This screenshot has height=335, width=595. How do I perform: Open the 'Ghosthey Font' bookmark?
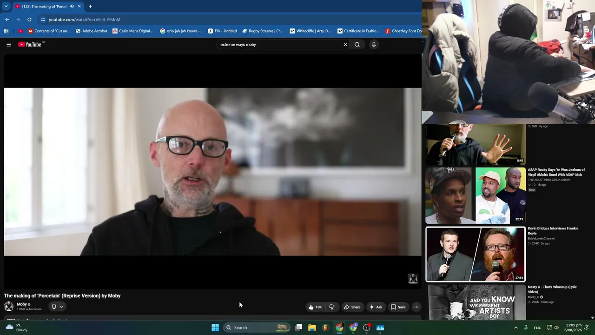[x=403, y=31]
